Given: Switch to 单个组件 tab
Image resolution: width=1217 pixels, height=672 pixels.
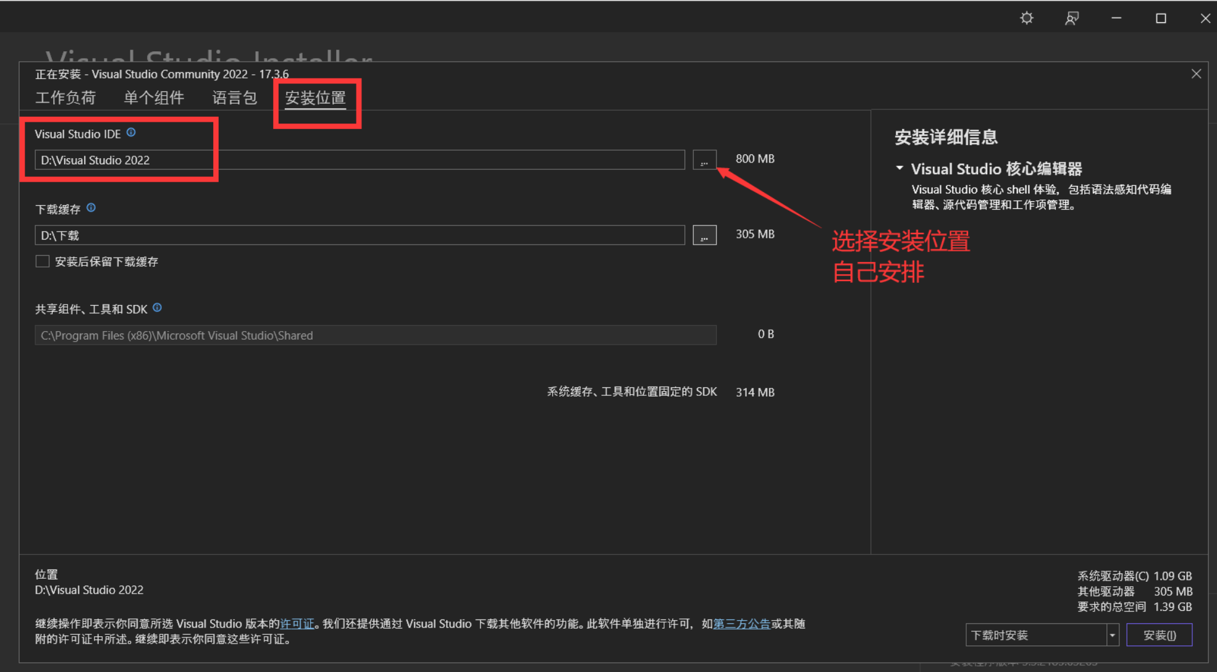Looking at the screenshot, I should (154, 98).
